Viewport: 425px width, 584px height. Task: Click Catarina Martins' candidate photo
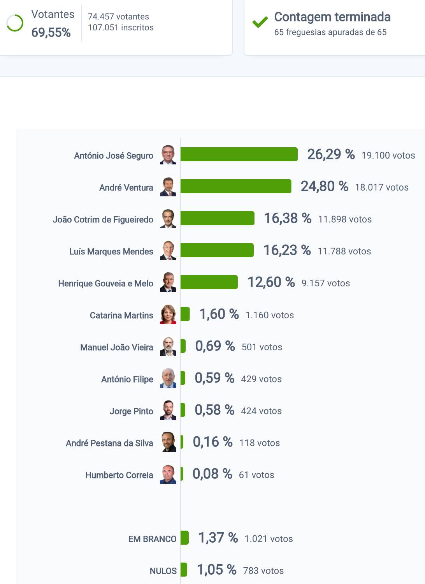click(x=168, y=314)
